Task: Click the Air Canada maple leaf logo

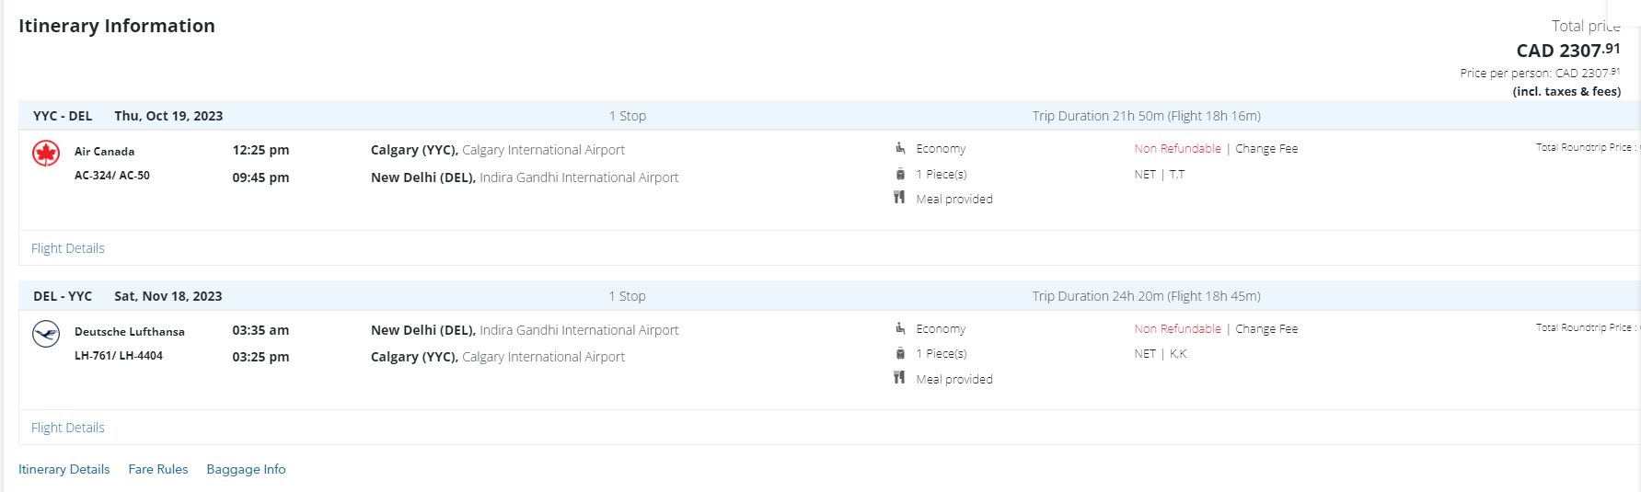Action: point(46,153)
